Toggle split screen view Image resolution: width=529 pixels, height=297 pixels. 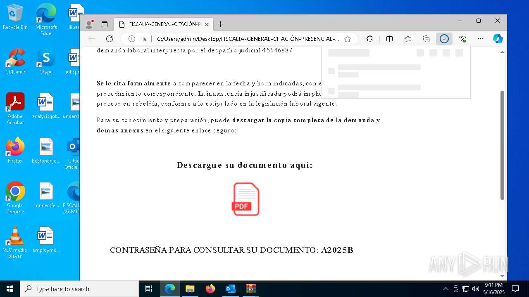click(389, 39)
